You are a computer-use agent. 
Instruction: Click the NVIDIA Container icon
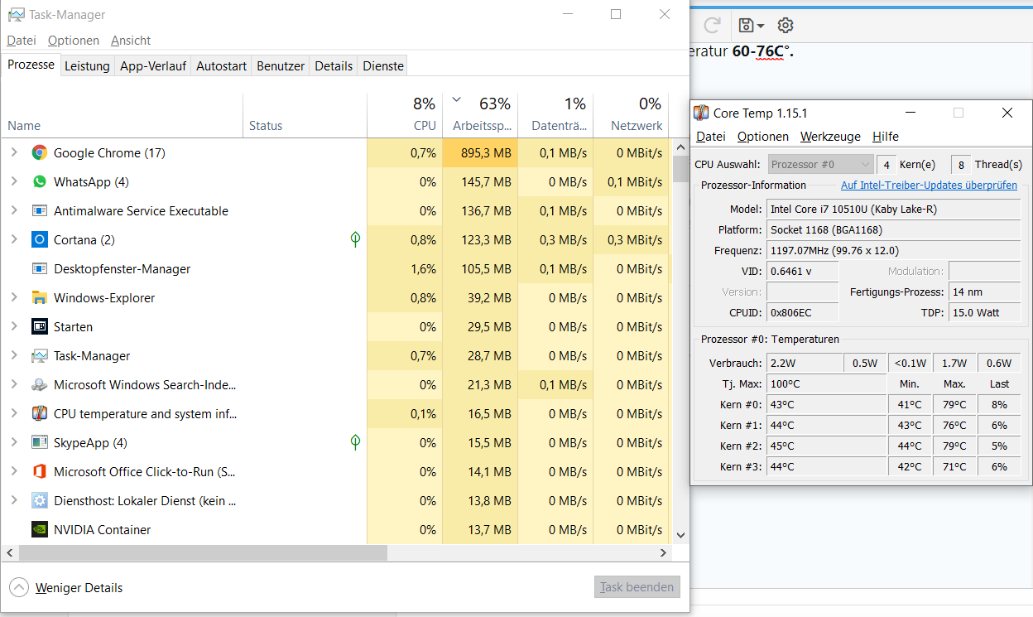tap(39, 530)
